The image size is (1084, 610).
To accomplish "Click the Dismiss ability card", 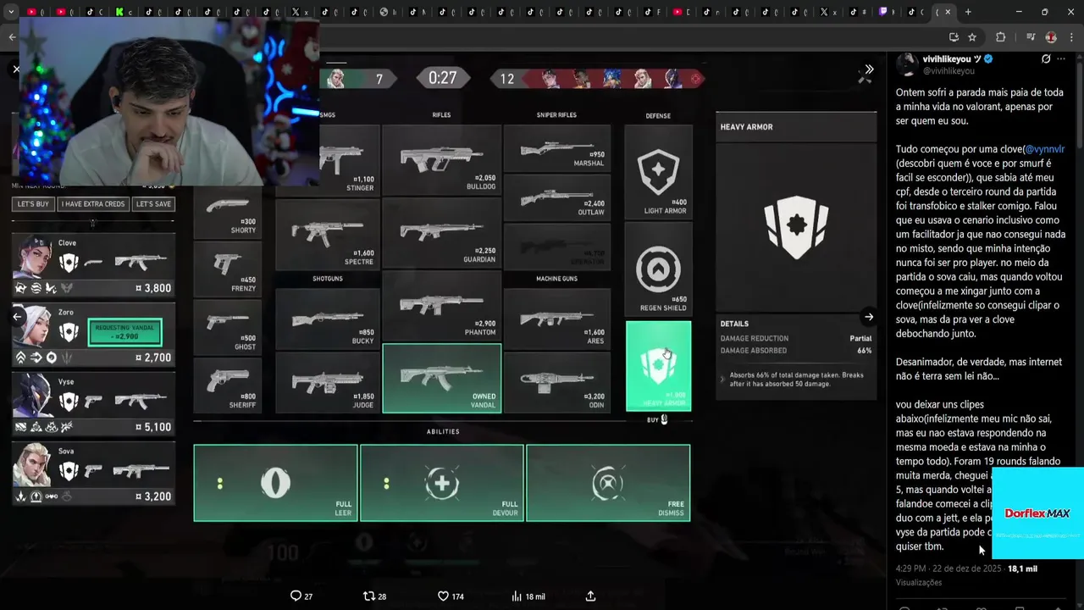I will pyautogui.click(x=608, y=483).
